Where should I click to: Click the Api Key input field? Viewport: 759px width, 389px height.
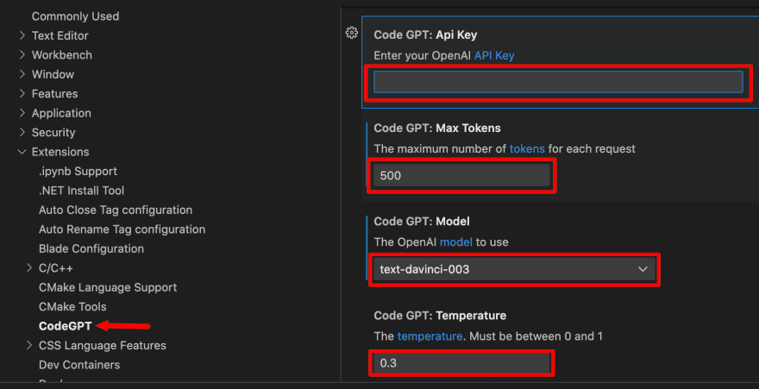pyautogui.click(x=558, y=82)
